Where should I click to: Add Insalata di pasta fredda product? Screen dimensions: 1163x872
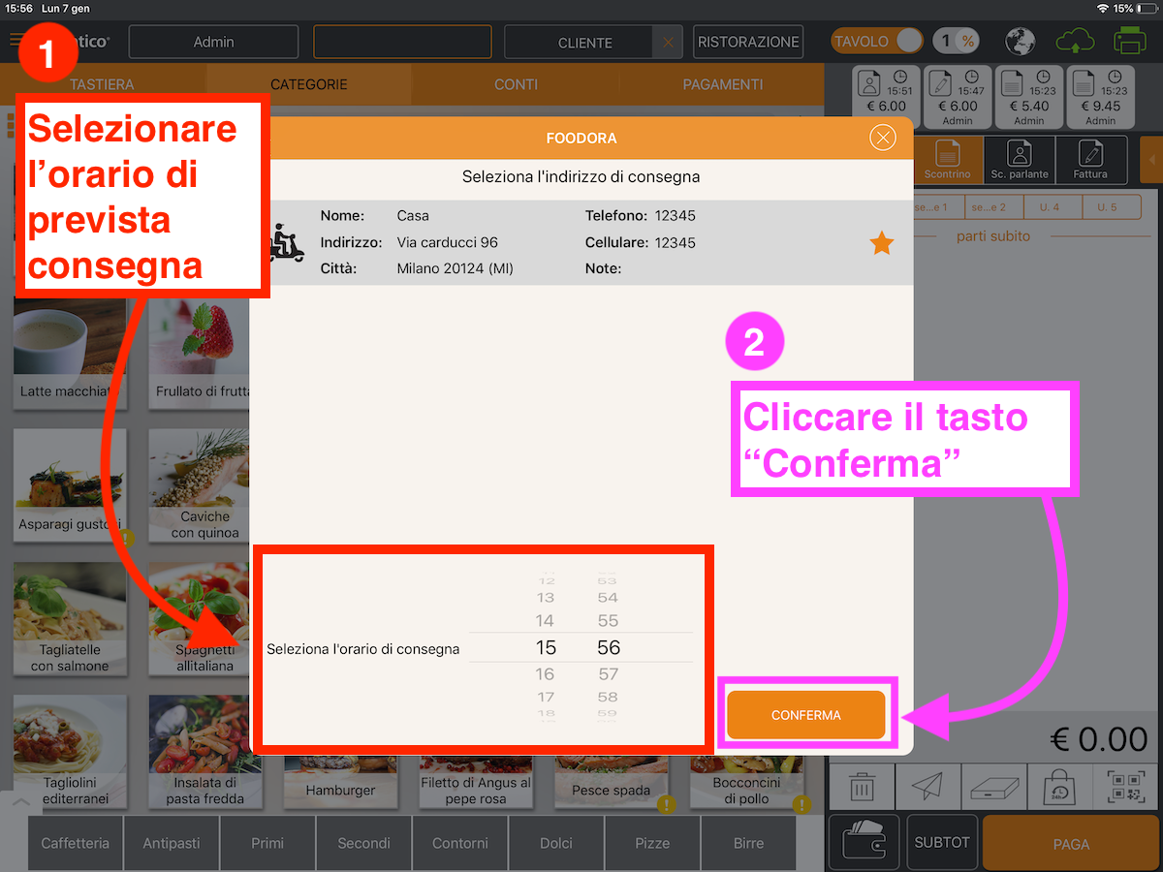[204, 751]
